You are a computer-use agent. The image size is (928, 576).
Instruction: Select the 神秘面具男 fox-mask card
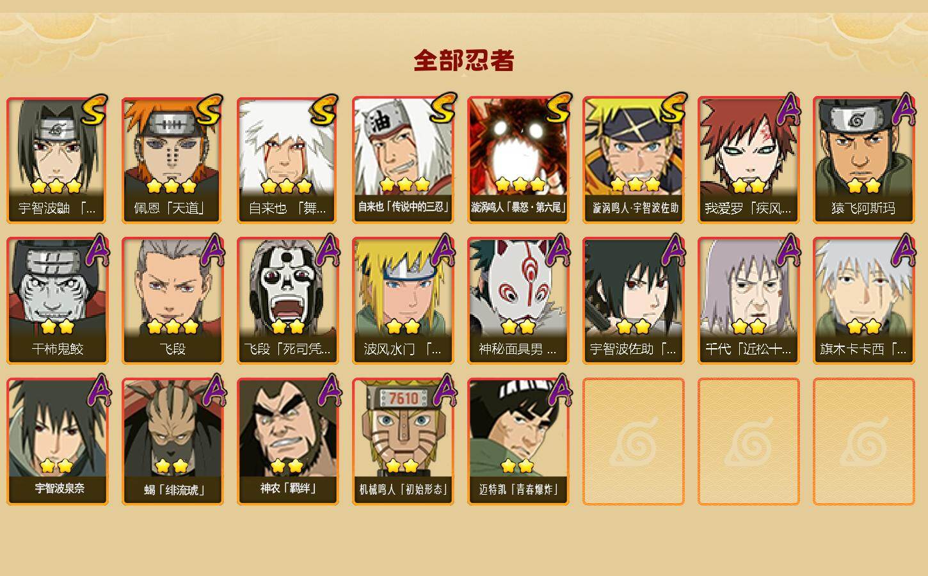click(x=518, y=301)
